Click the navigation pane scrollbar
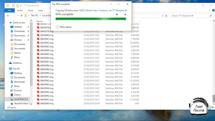Screen dimensions: 215x121 [31, 54]
